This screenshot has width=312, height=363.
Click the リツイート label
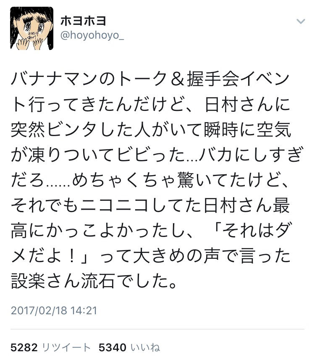click(66, 347)
